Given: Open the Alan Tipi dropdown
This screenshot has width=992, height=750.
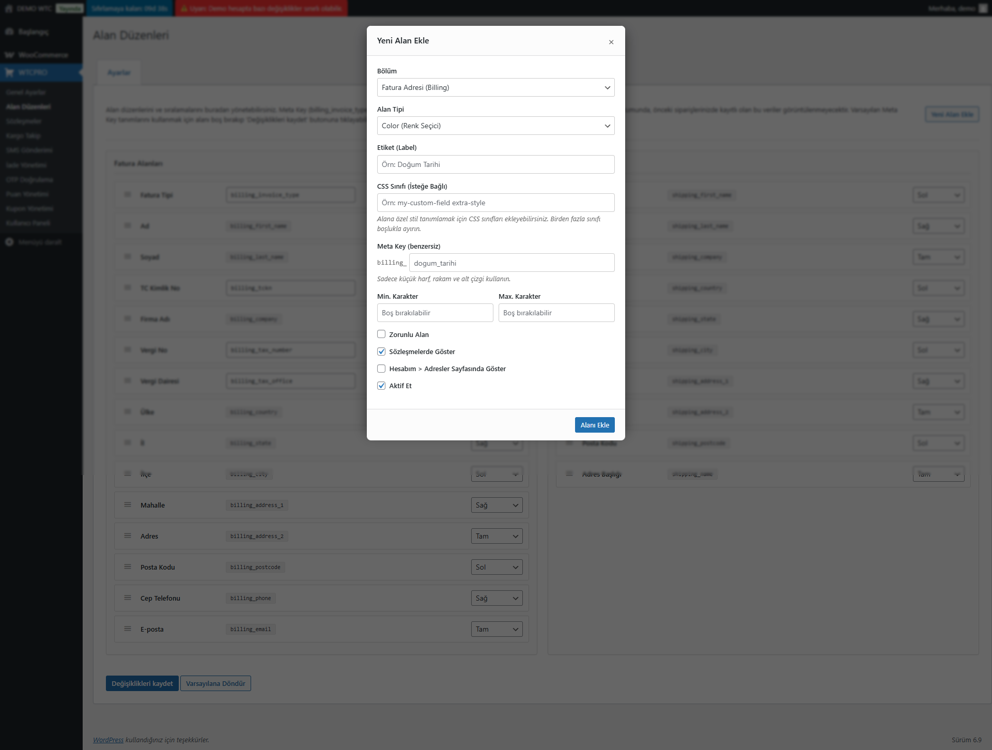Looking at the screenshot, I should pos(495,126).
